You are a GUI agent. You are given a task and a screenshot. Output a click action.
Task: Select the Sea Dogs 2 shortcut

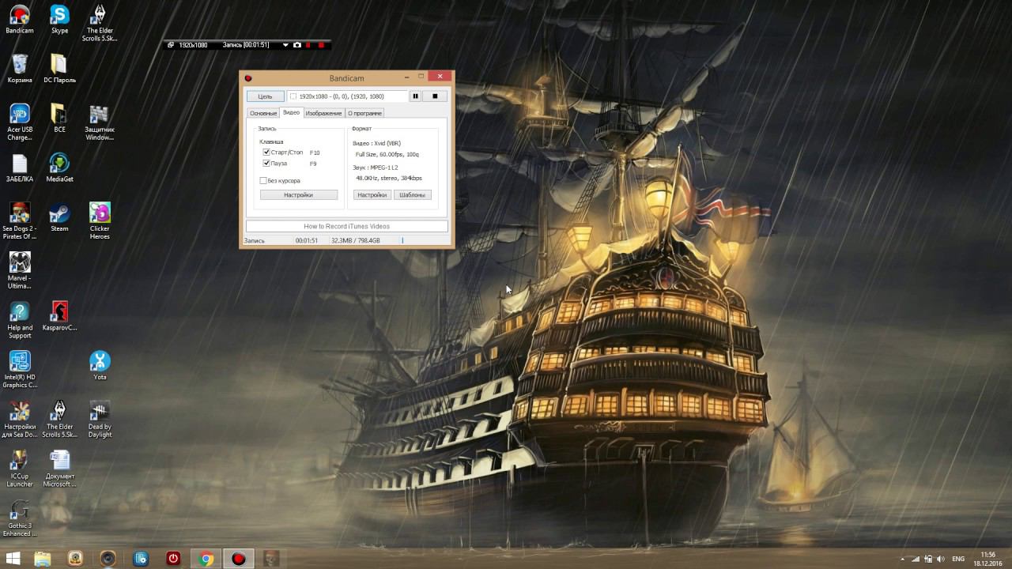click(x=20, y=221)
